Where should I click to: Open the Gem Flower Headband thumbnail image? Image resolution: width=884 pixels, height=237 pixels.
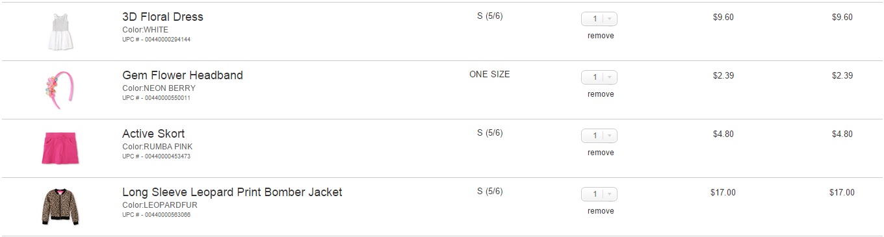tap(57, 90)
